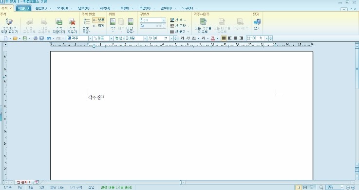The image size is (359, 190).
Task: Click zoom magnifier icon in status bar
Action: pos(321,187)
